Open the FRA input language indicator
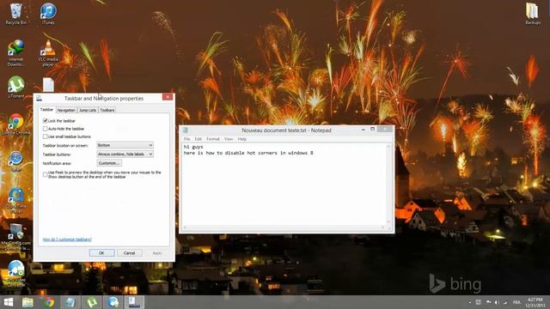The width and height of the screenshot is (550, 309). point(516,302)
